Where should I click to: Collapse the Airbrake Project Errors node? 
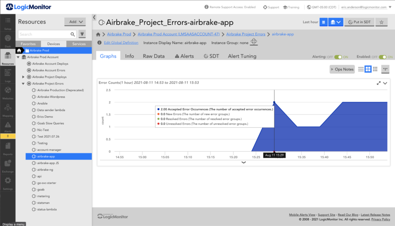click(x=23, y=84)
